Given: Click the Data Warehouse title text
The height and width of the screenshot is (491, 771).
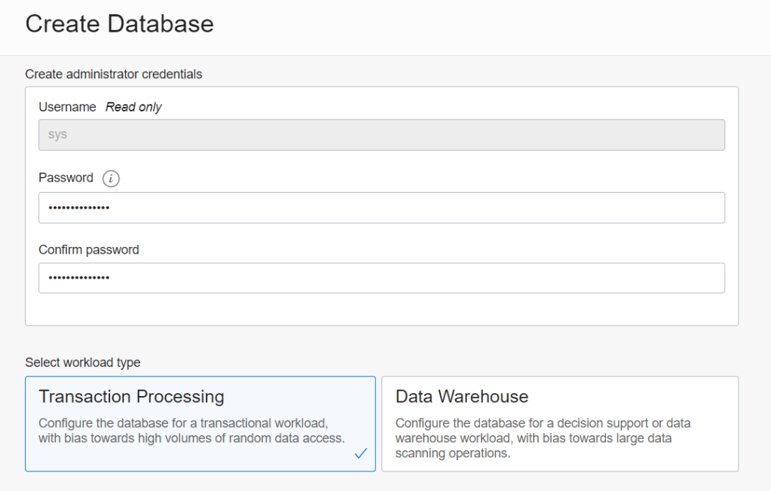Looking at the screenshot, I should click(461, 396).
